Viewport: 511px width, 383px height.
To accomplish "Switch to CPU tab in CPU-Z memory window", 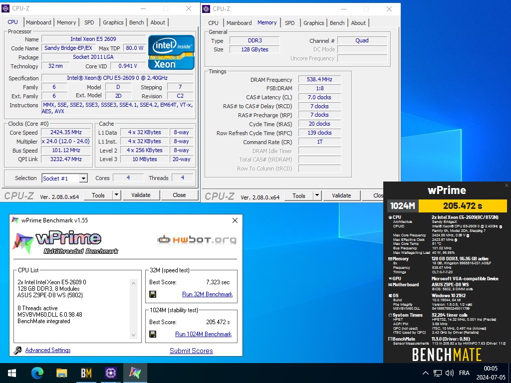I will 213,23.
